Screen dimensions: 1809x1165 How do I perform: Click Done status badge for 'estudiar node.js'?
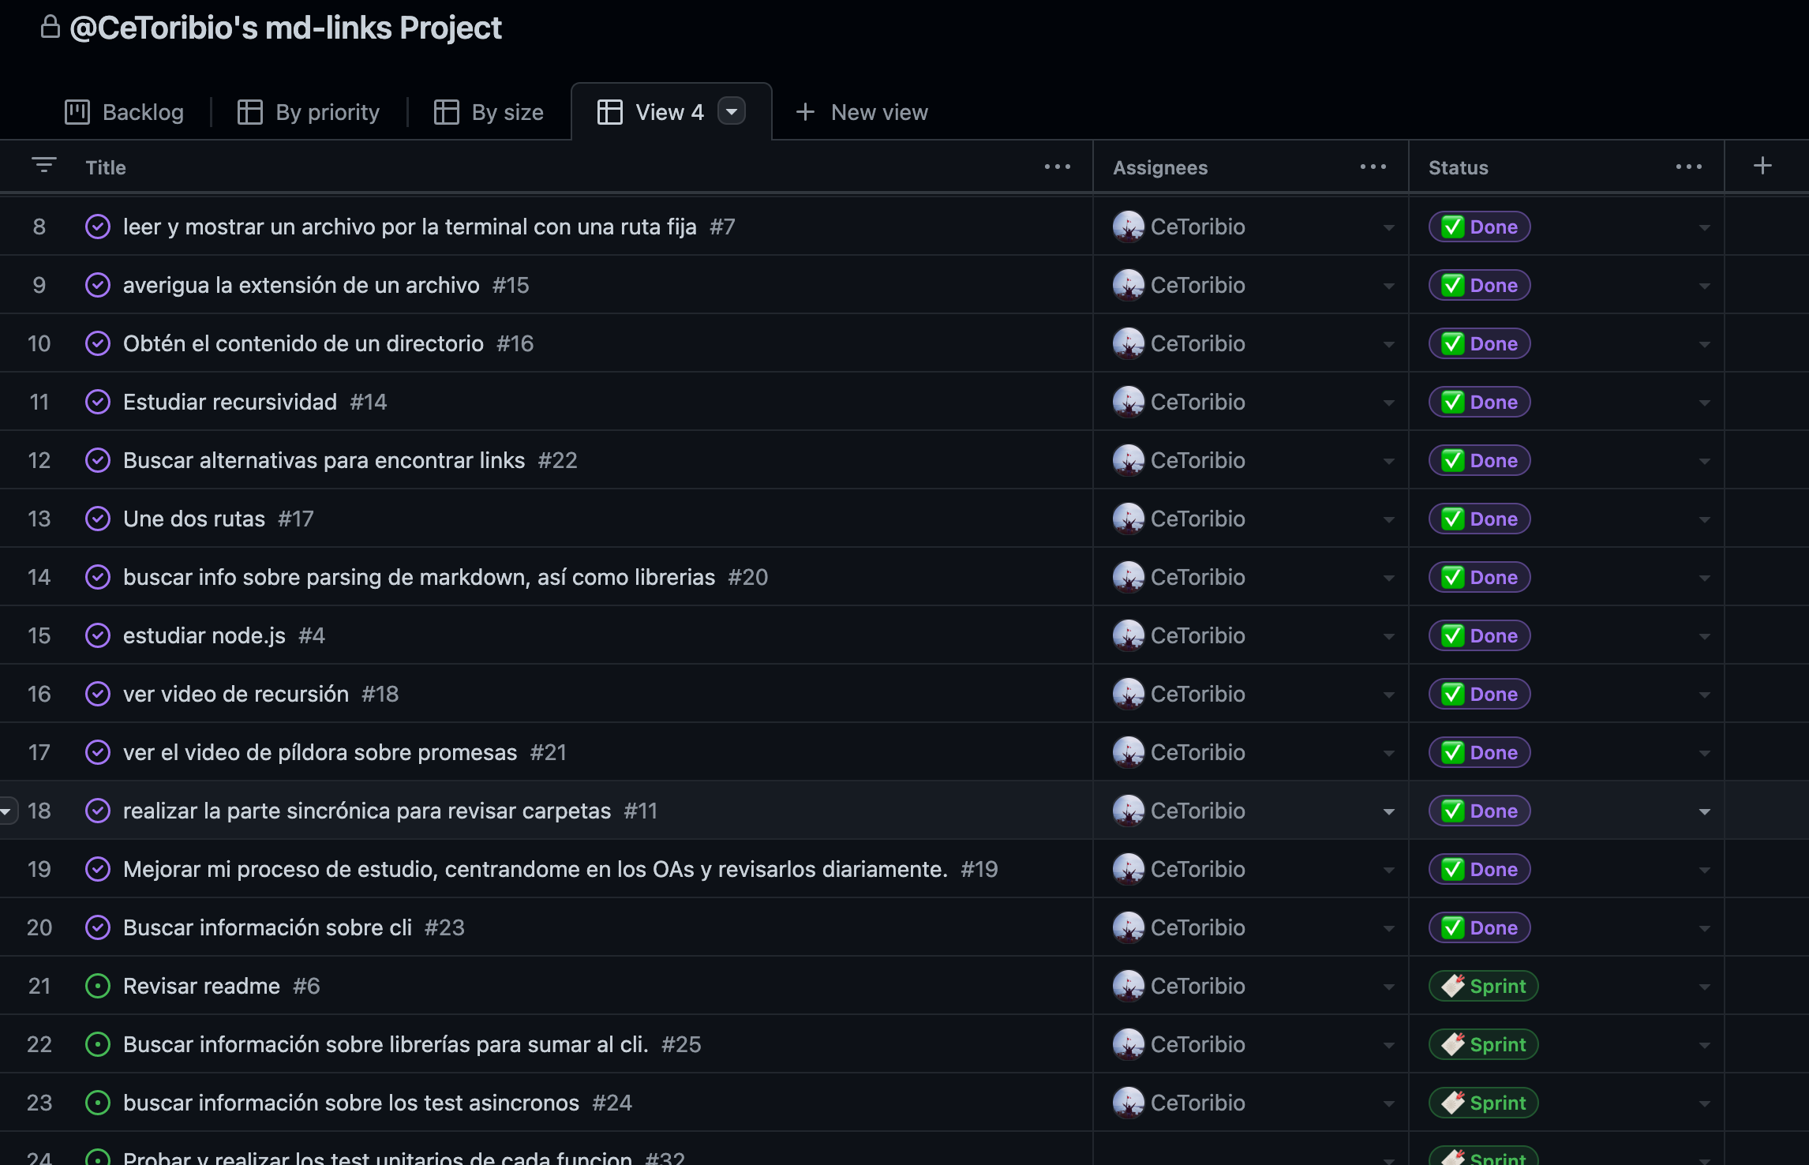point(1479,636)
